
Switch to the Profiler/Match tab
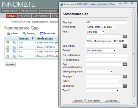pyautogui.click(x=29, y=11)
